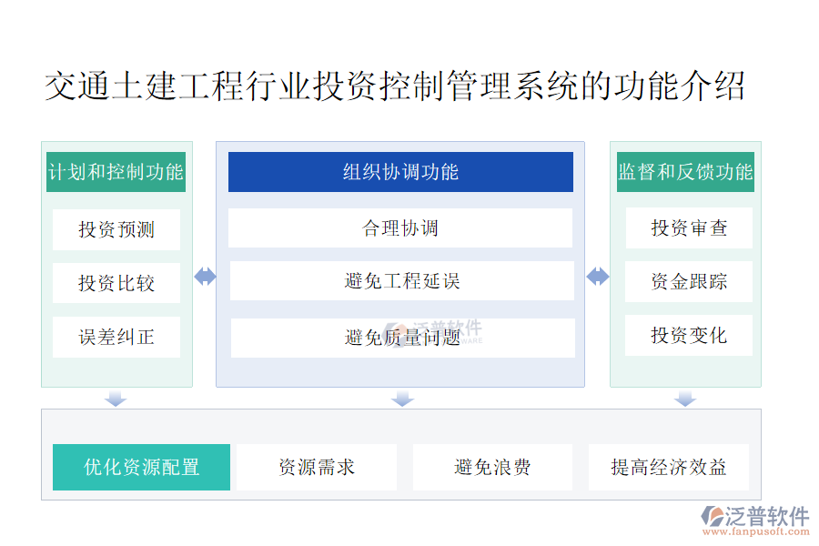The image size is (819, 546).
Task: Click the down arrow under the center panel
Action: 401,399
